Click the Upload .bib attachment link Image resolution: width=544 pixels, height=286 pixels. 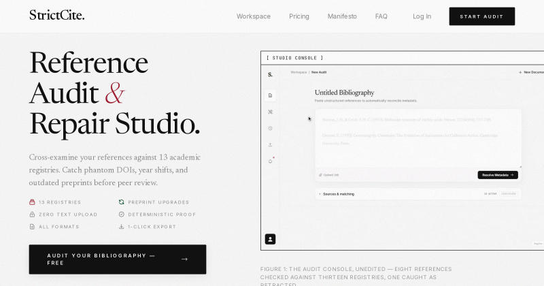[x=328, y=175]
